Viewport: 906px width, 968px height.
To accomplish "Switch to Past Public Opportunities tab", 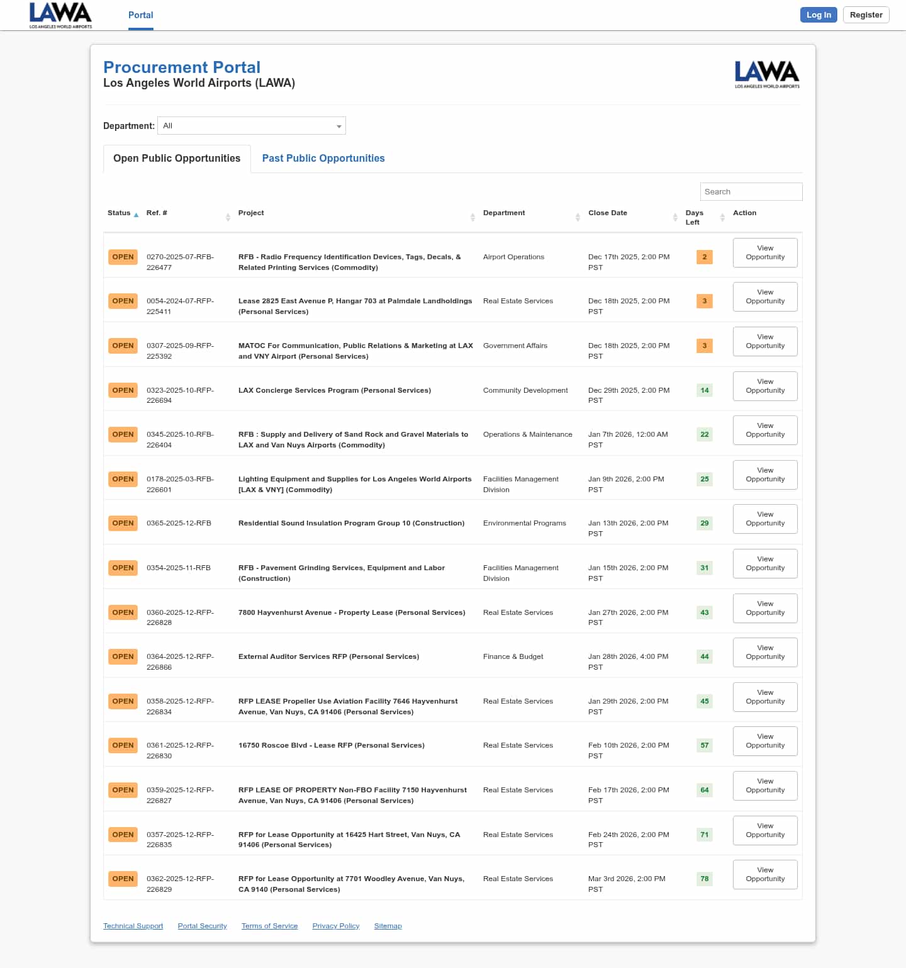I will tap(323, 159).
